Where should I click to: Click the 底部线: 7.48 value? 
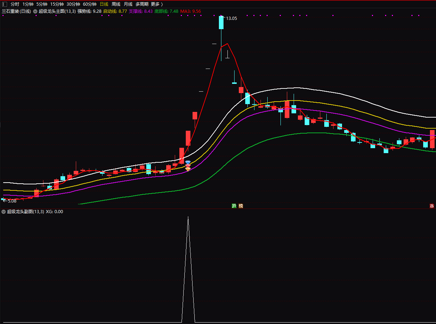tap(166, 11)
